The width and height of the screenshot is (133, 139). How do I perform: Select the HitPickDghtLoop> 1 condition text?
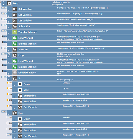65,80
